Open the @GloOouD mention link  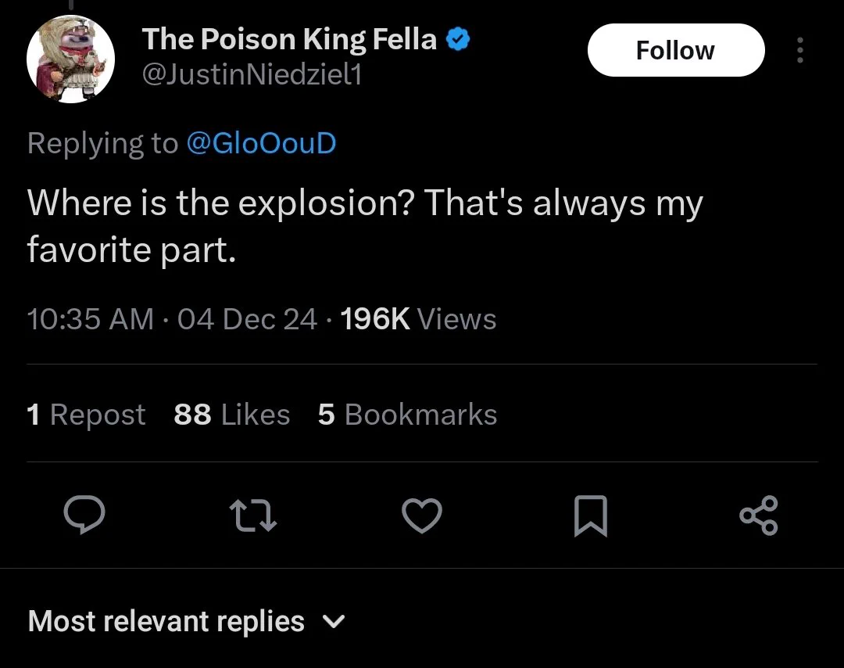261,143
